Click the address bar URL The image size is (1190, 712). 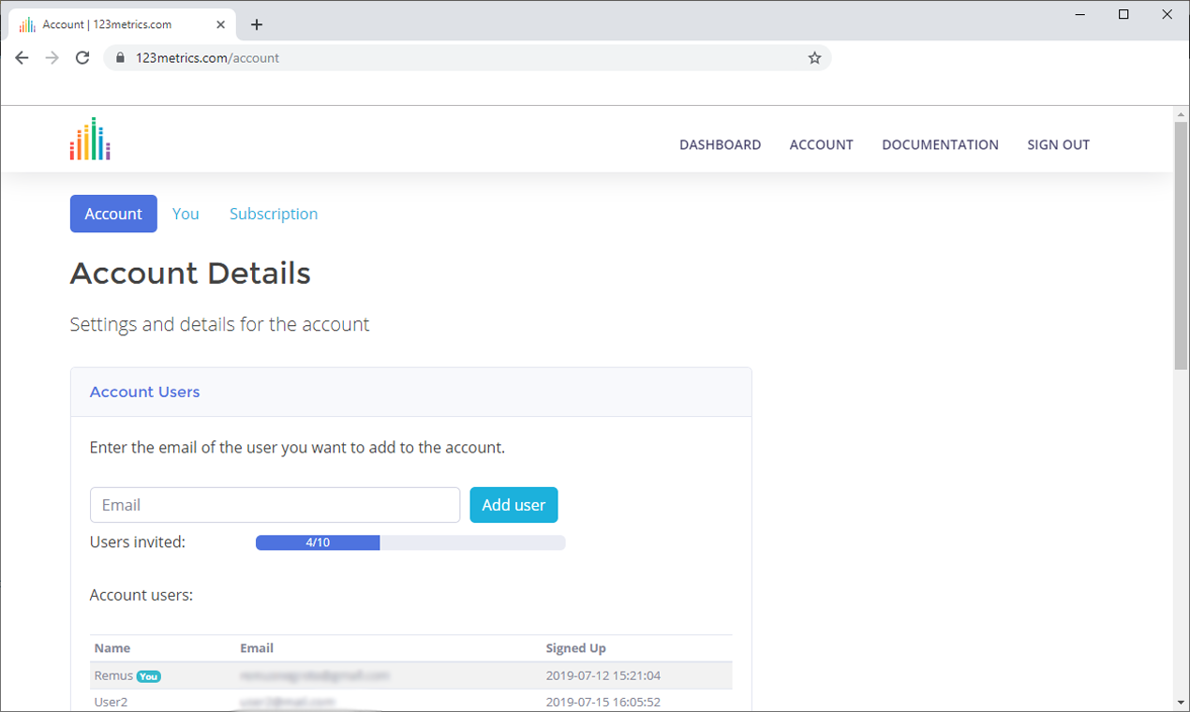click(208, 58)
